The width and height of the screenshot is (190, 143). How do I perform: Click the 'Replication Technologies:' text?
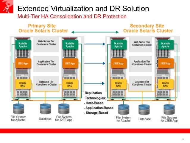pos(95,96)
